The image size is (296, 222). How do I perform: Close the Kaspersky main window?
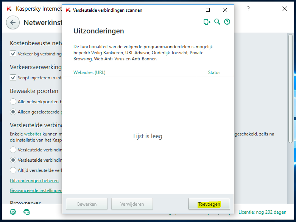point(285,9)
